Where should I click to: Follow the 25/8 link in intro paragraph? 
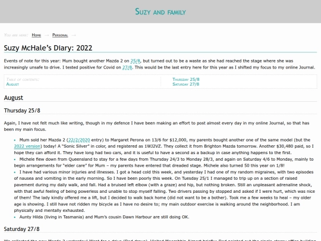(x=136, y=61)
